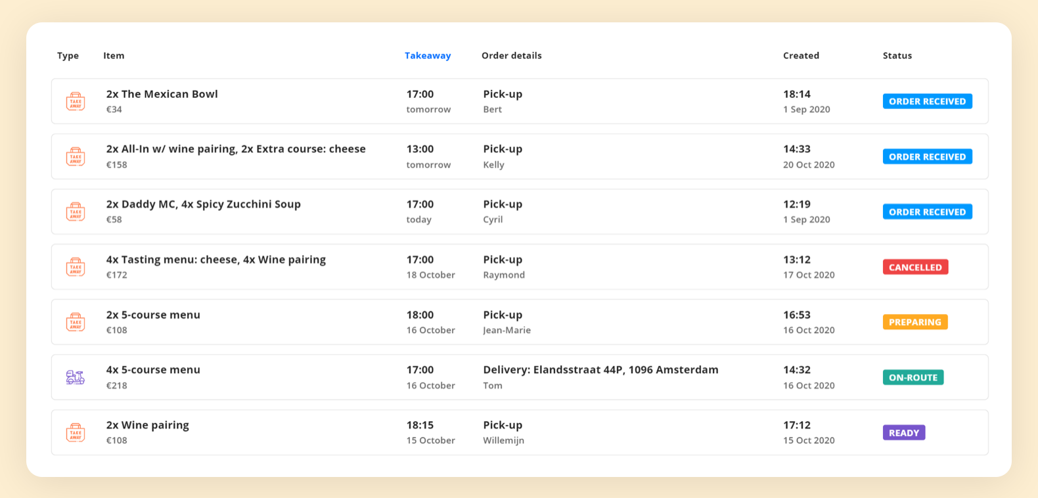Click customer name Raymond
Image resolution: width=1038 pixels, height=498 pixels.
[x=504, y=275]
